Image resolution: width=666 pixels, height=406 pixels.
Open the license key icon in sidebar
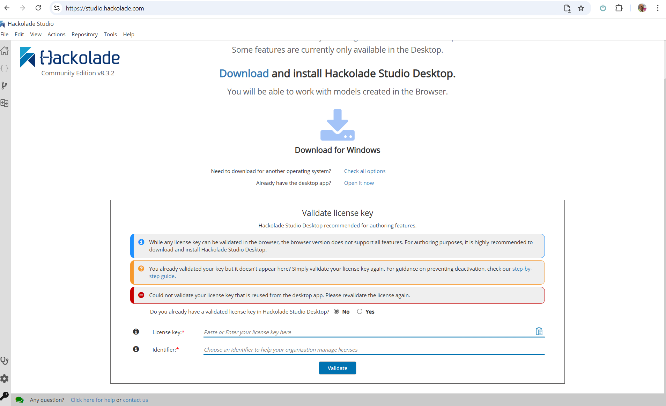point(5,396)
